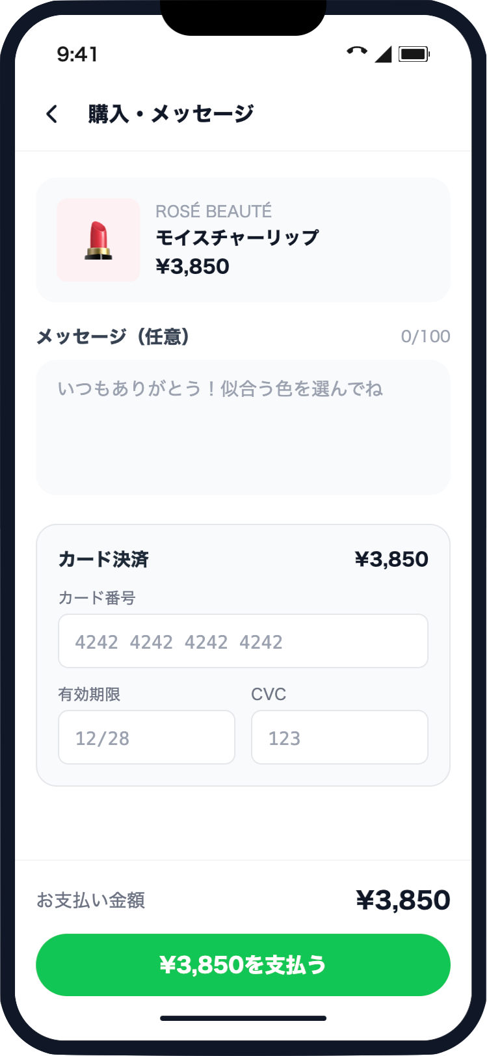Tap the お支払い金額 total amount value

(403, 900)
